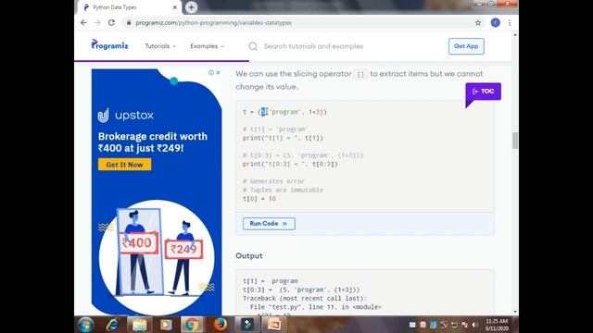Reload the Programiz page
Image resolution: width=593 pixels, height=333 pixels.
pos(111,22)
